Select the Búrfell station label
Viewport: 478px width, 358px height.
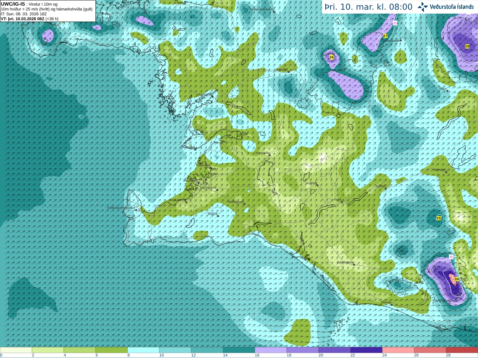point(381,186)
